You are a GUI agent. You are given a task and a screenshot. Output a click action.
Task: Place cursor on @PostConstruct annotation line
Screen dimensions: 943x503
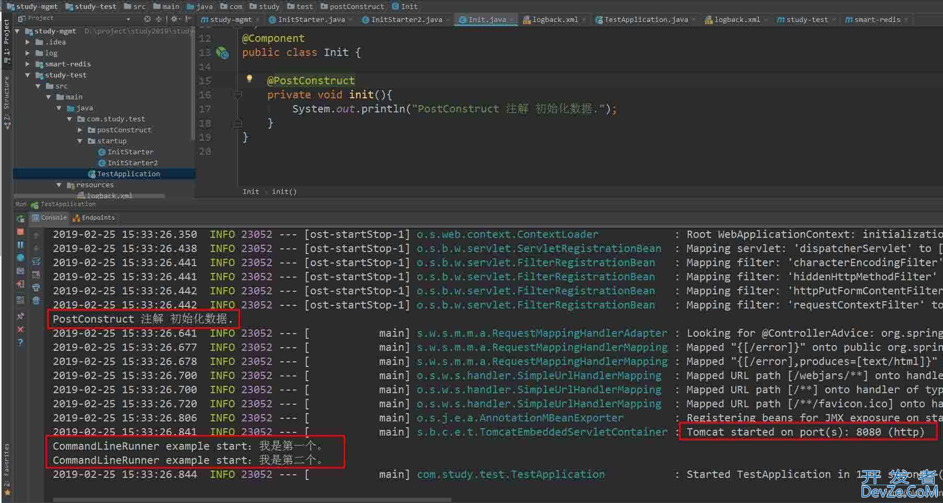tap(311, 81)
